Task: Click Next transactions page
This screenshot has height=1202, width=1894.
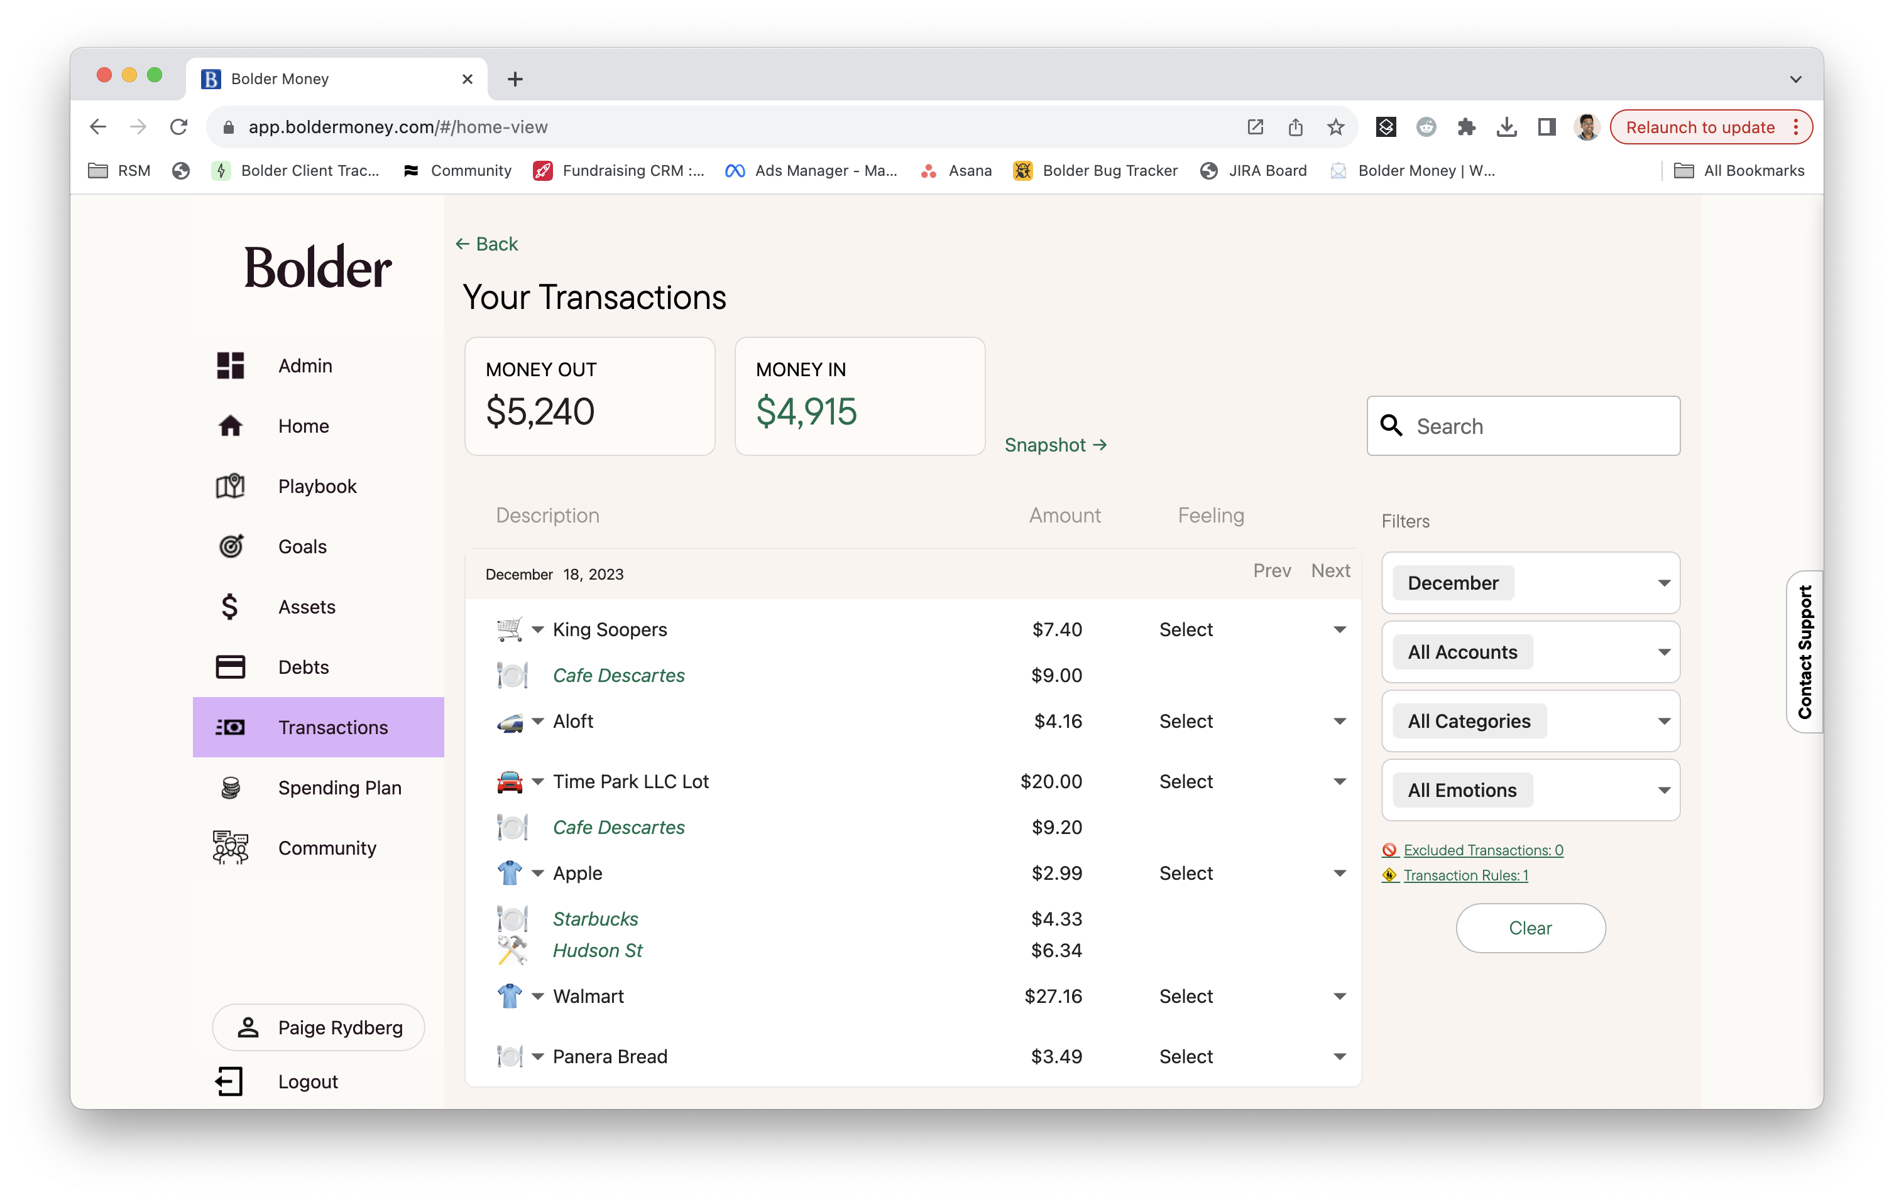Action: (x=1330, y=571)
